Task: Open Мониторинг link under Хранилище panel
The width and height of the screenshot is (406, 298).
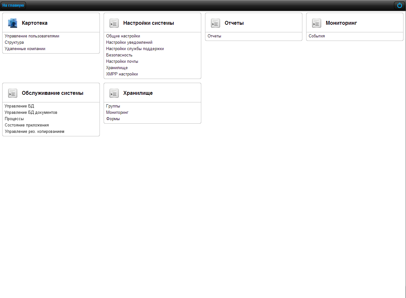Action: (x=117, y=113)
